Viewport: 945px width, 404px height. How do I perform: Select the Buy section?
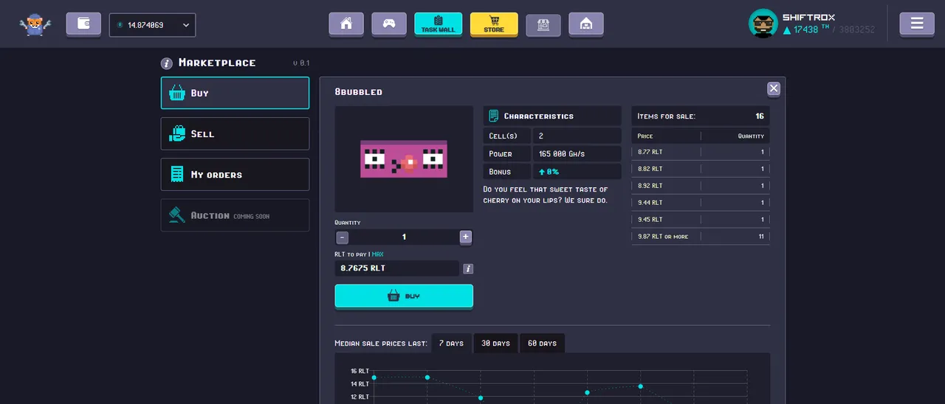[235, 93]
